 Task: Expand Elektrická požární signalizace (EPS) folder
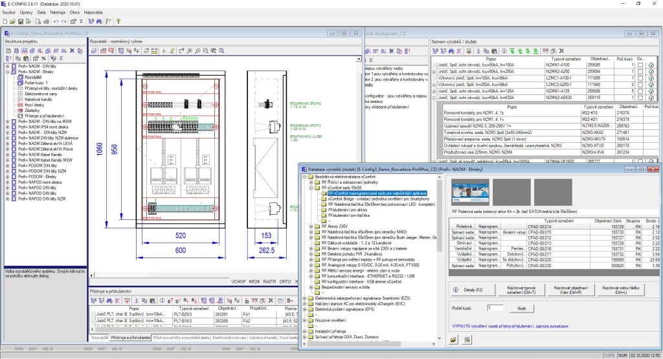pos(305,309)
